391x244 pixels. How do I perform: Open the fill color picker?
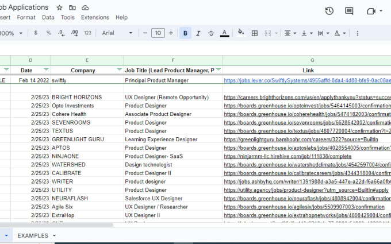click(x=240, y=33)
